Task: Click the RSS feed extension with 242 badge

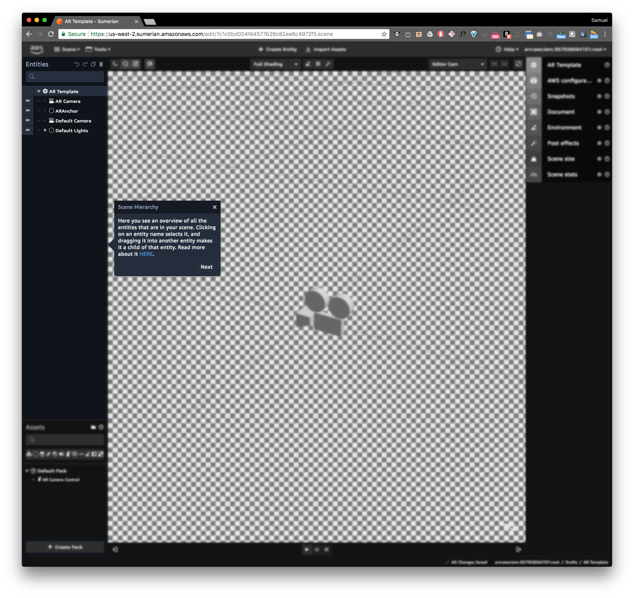Action: (594, 34)
